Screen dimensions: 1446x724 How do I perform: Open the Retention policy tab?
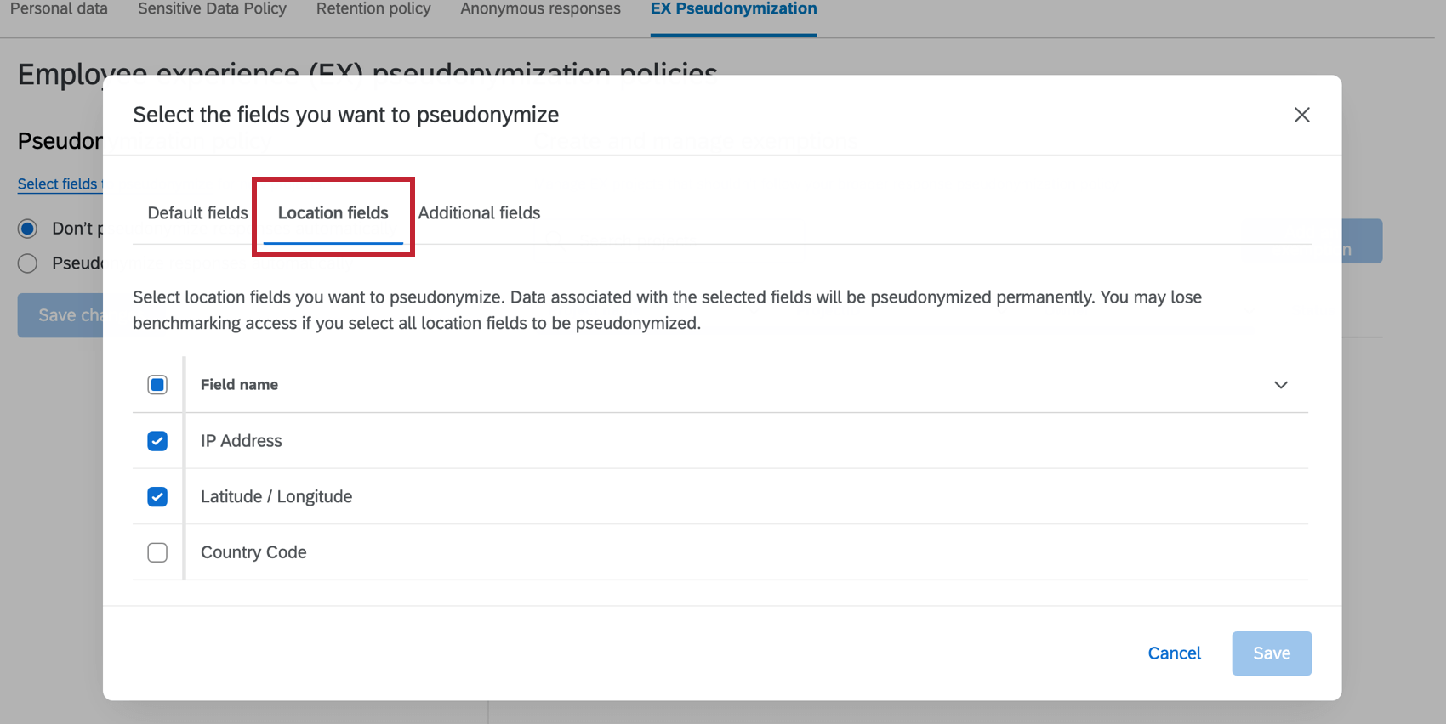373,9
